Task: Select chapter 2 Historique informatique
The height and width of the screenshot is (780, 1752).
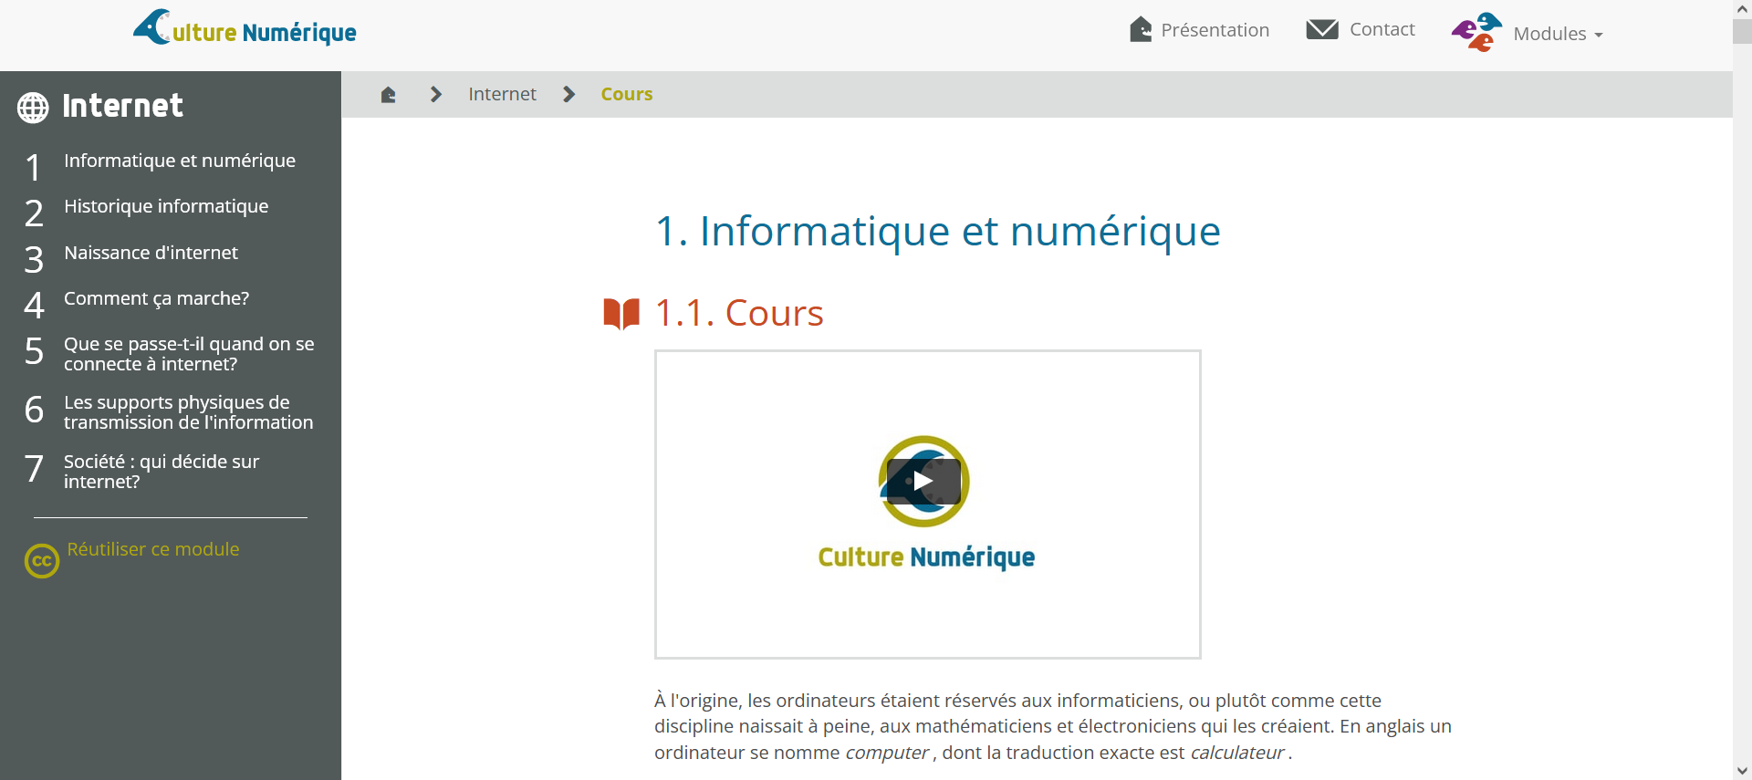Action: coord(166,206)
